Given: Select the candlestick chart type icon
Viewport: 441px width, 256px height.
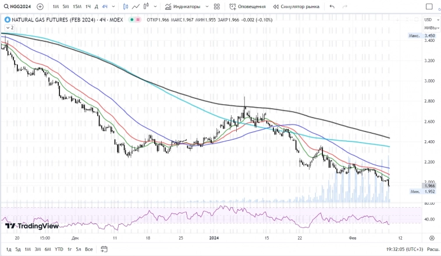Looking at the screenshot, I should tap(126, 6).
